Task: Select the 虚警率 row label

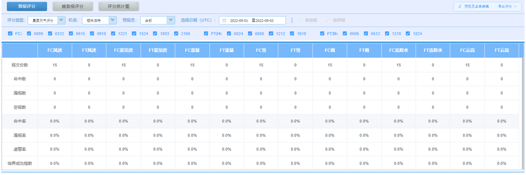Action: coord(20,149)
